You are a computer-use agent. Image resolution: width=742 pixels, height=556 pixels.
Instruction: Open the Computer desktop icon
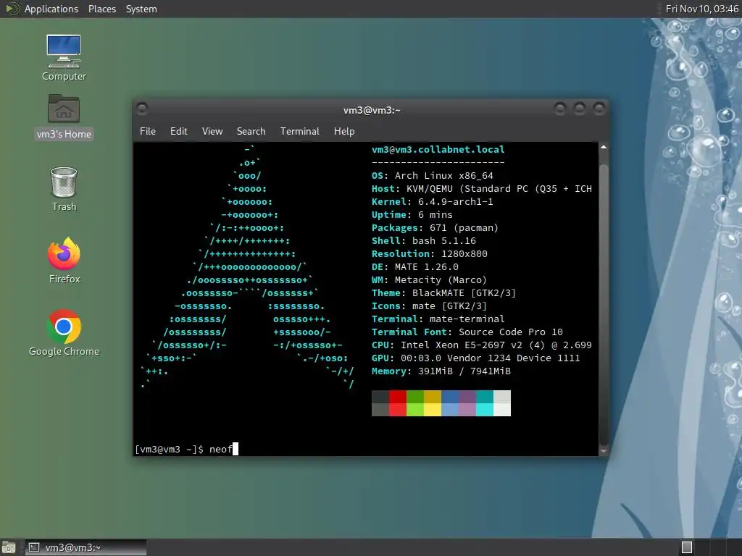tap(64, 57)
